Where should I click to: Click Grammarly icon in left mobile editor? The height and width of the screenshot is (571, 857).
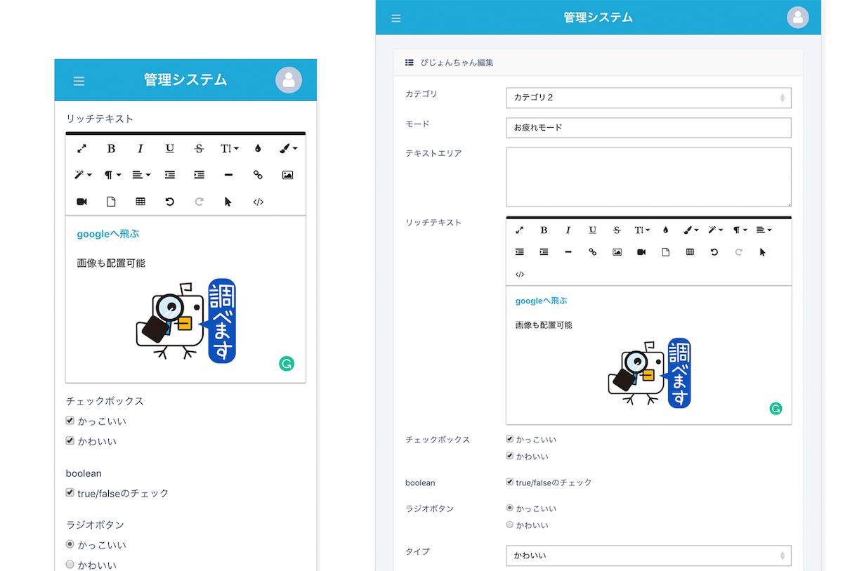pos(287,363)
